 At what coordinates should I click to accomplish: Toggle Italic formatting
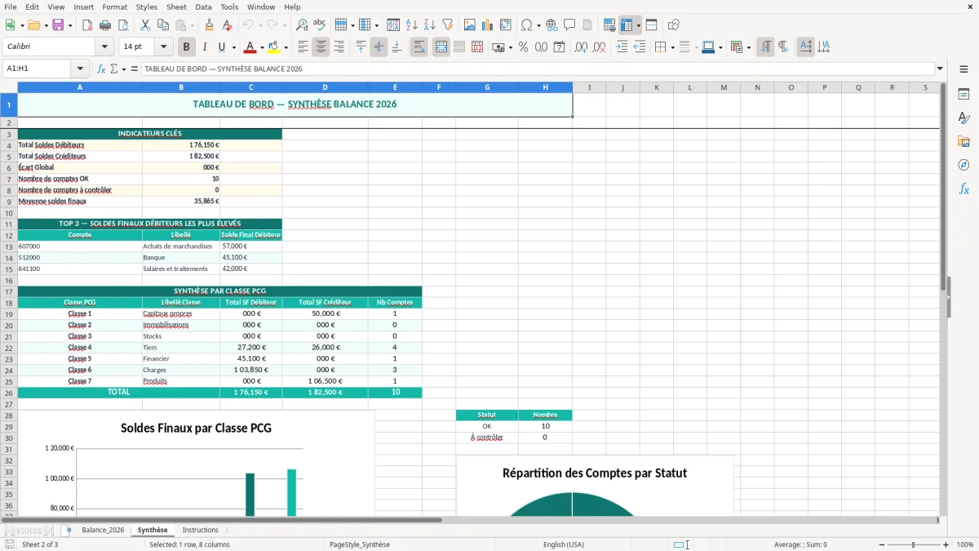tap(205, 47)
